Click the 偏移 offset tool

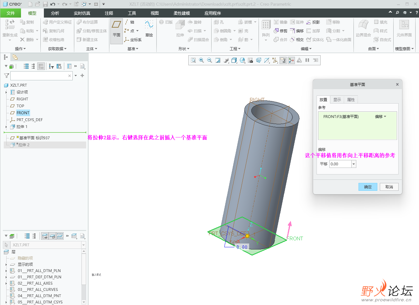point(297,31)
